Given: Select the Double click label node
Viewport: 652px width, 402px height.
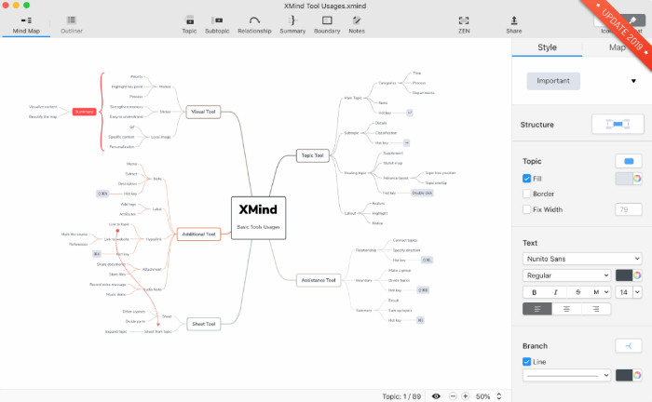Looking at the screenshot, I should click(x=422, y=194).
